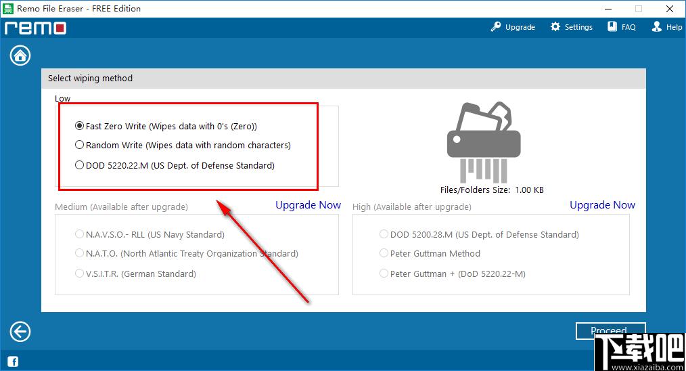Screen dimensions: 686x371
Task: Open the Facebook icon link
Action: pos(13,362)
